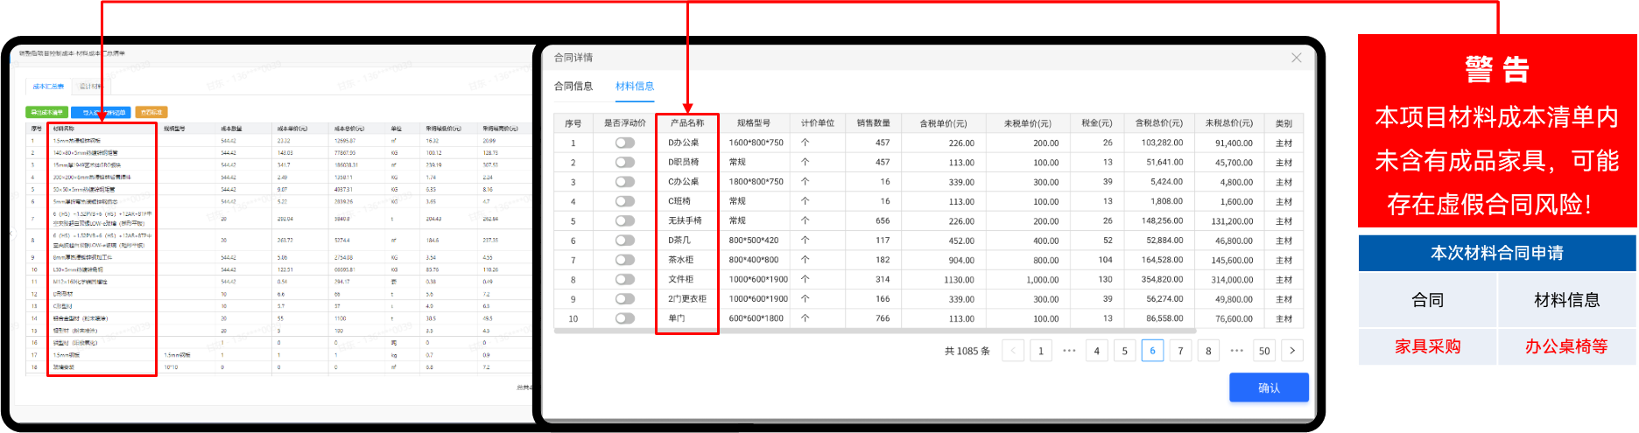Screen dimensions: 1639x433
Task: Click green export button in cost list window
Action: [x=46, y=112]
